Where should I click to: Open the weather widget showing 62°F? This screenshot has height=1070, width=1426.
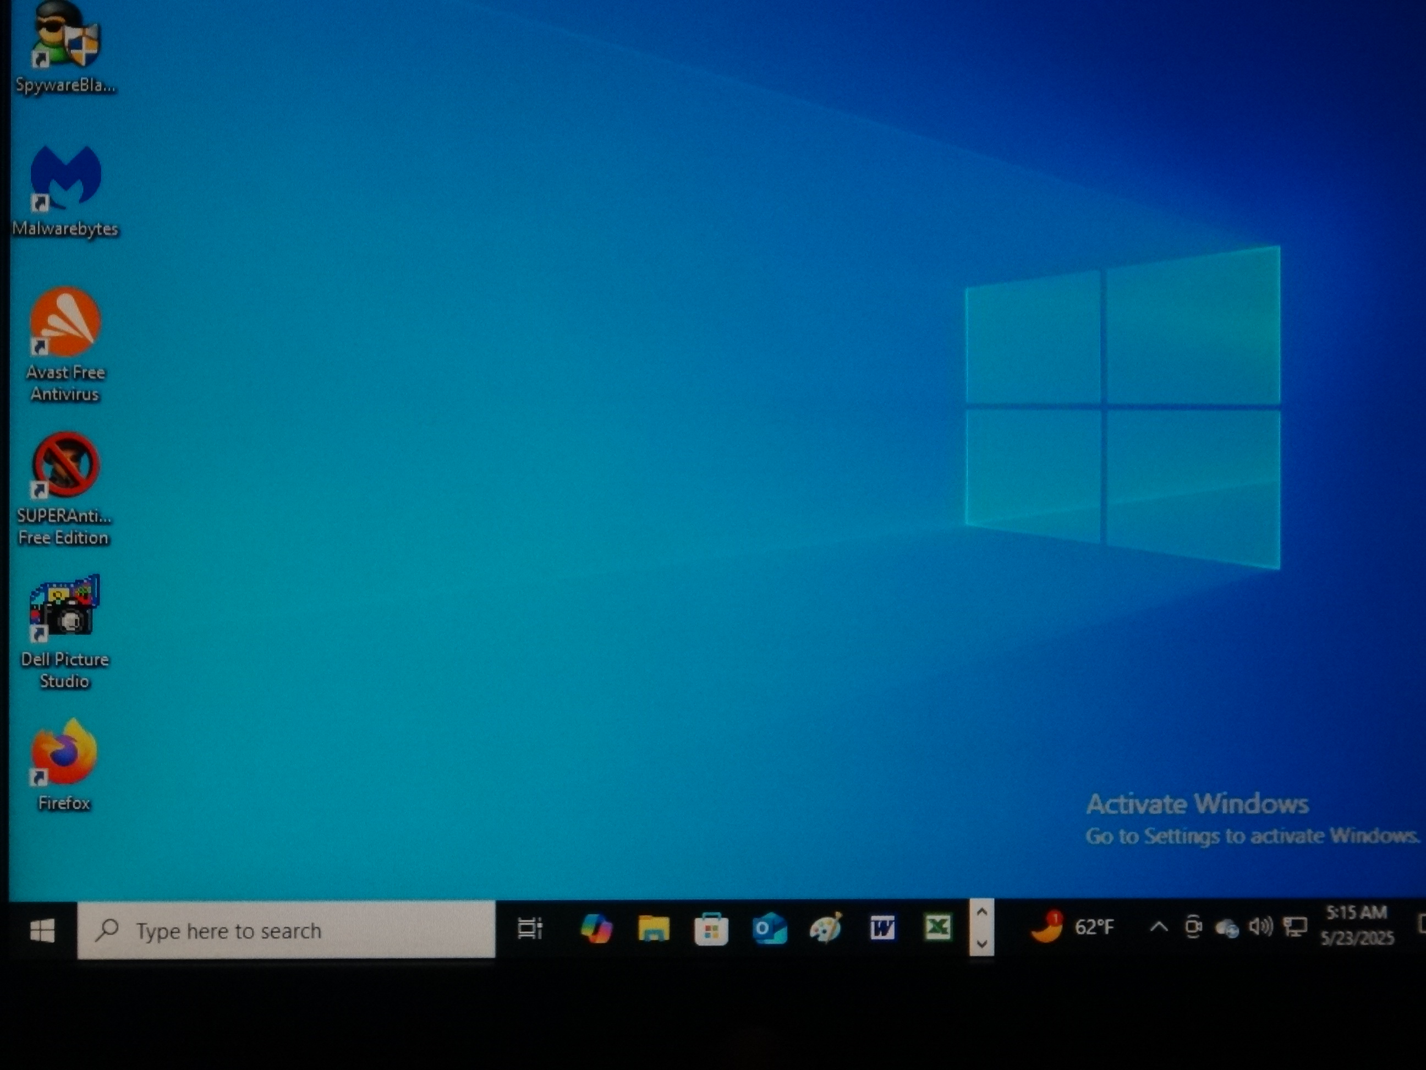(1073, 927)
